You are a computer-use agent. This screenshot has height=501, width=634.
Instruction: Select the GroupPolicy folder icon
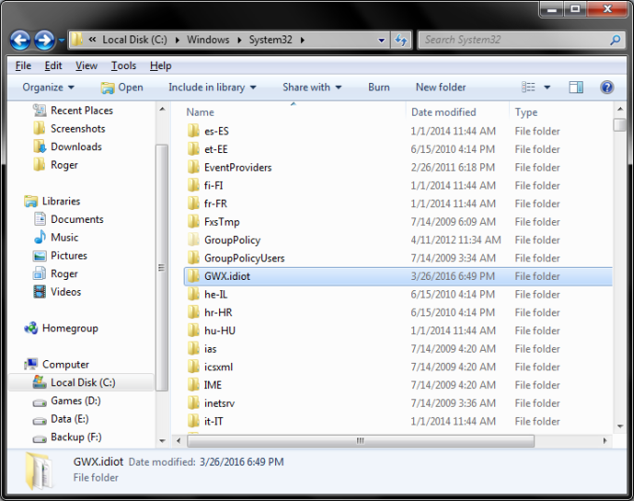[193, 240]
